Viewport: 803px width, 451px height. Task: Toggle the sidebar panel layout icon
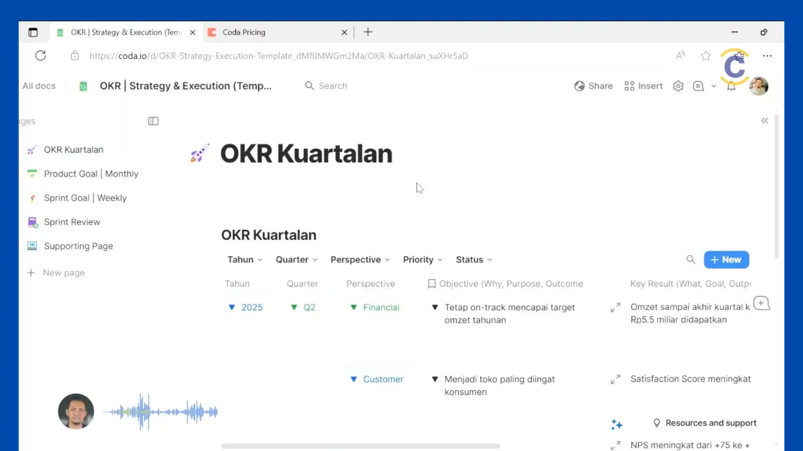click(153, 121)
